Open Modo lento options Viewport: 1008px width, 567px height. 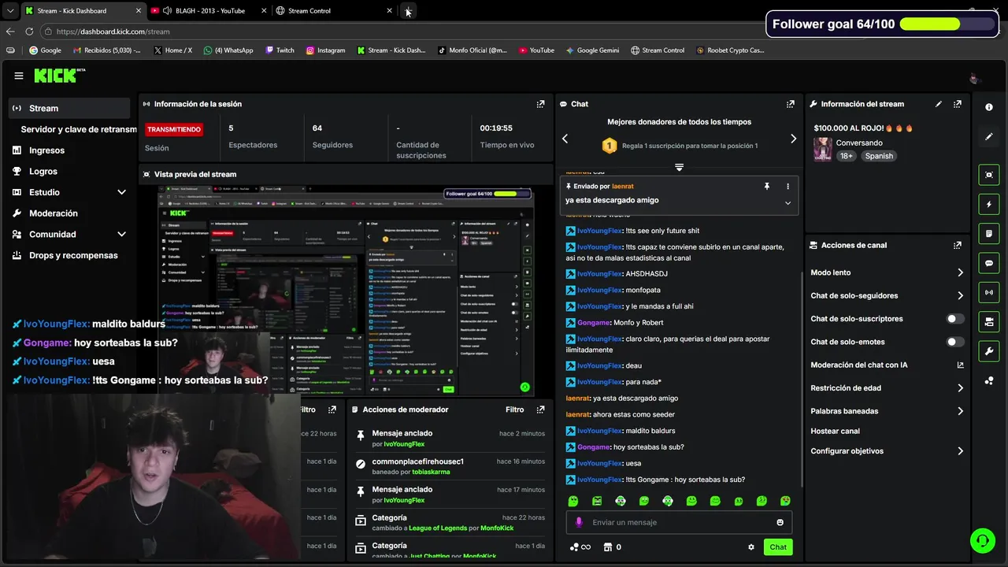(x=888, y=272)
